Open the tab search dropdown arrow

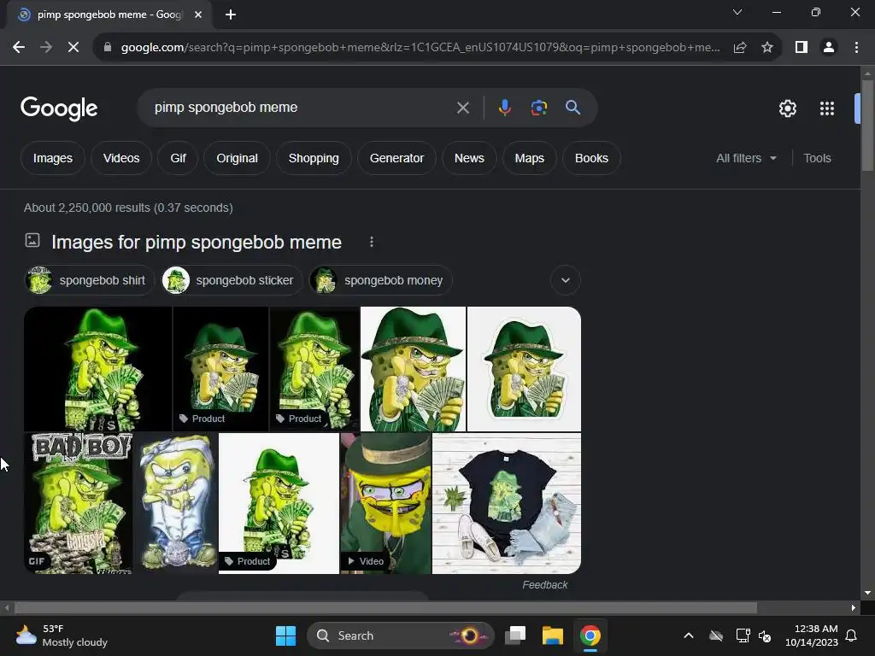(x=737, y=12)
